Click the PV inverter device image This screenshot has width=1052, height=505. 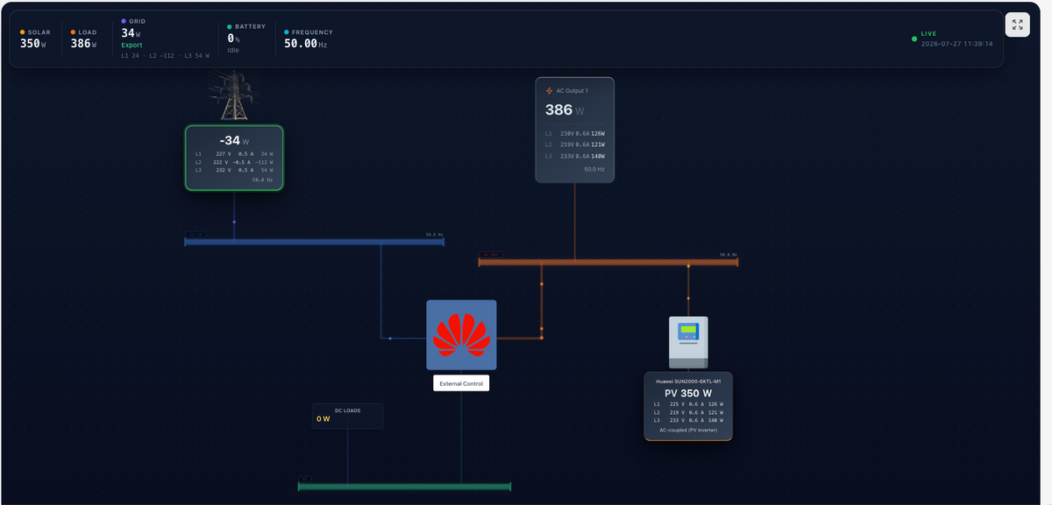[688, 342]
